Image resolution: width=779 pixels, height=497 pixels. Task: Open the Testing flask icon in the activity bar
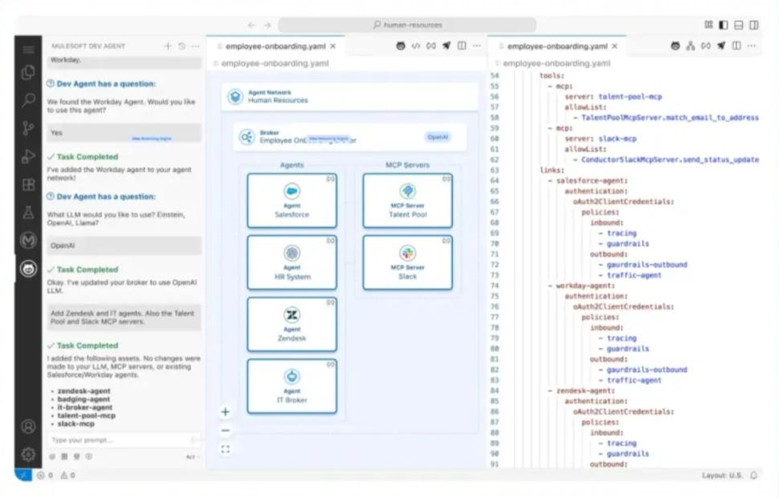28,212
